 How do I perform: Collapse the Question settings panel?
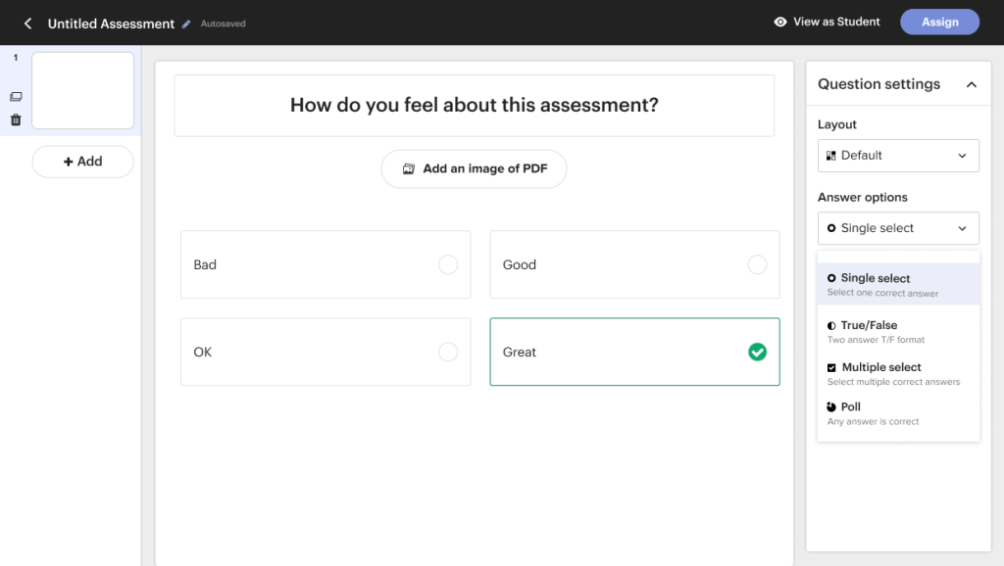(x=971, y=84)
